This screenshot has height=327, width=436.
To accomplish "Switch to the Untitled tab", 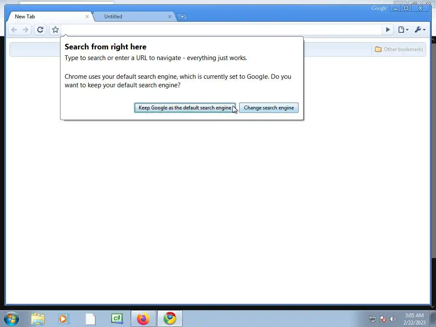I will [x=134, y=17].
